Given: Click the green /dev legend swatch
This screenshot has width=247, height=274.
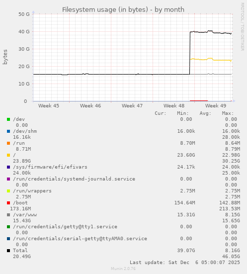Looking at the screenshot, I should point(8,119).
